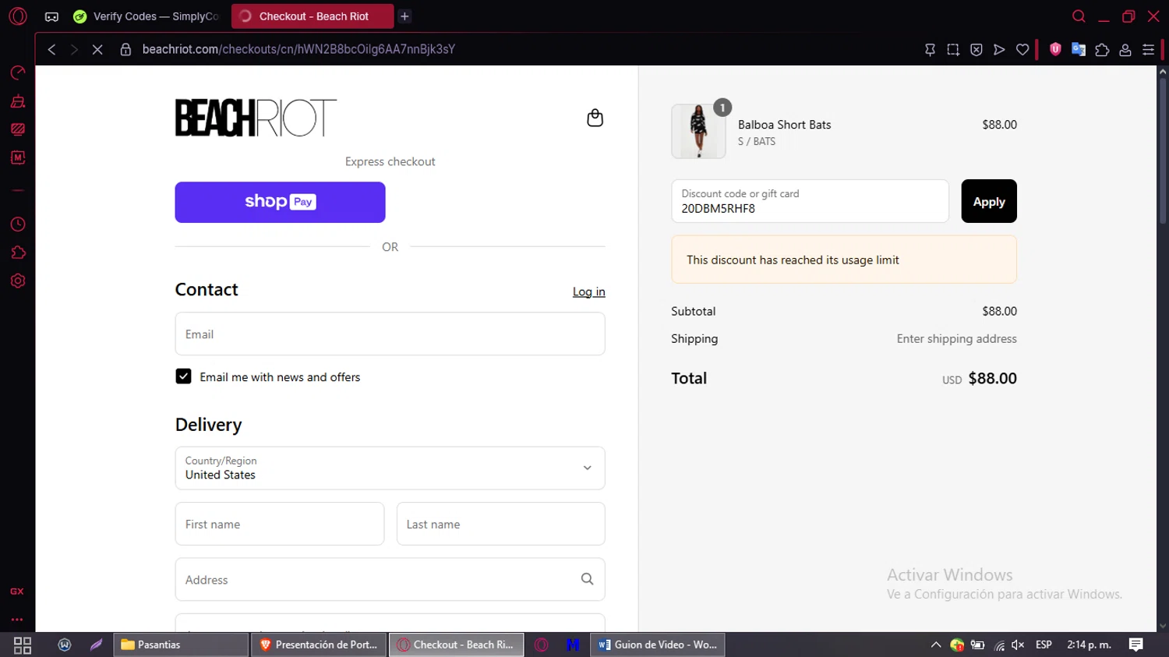Apply the discount code
Viewport: 1169px width, 657px height.
pos(989,201)
